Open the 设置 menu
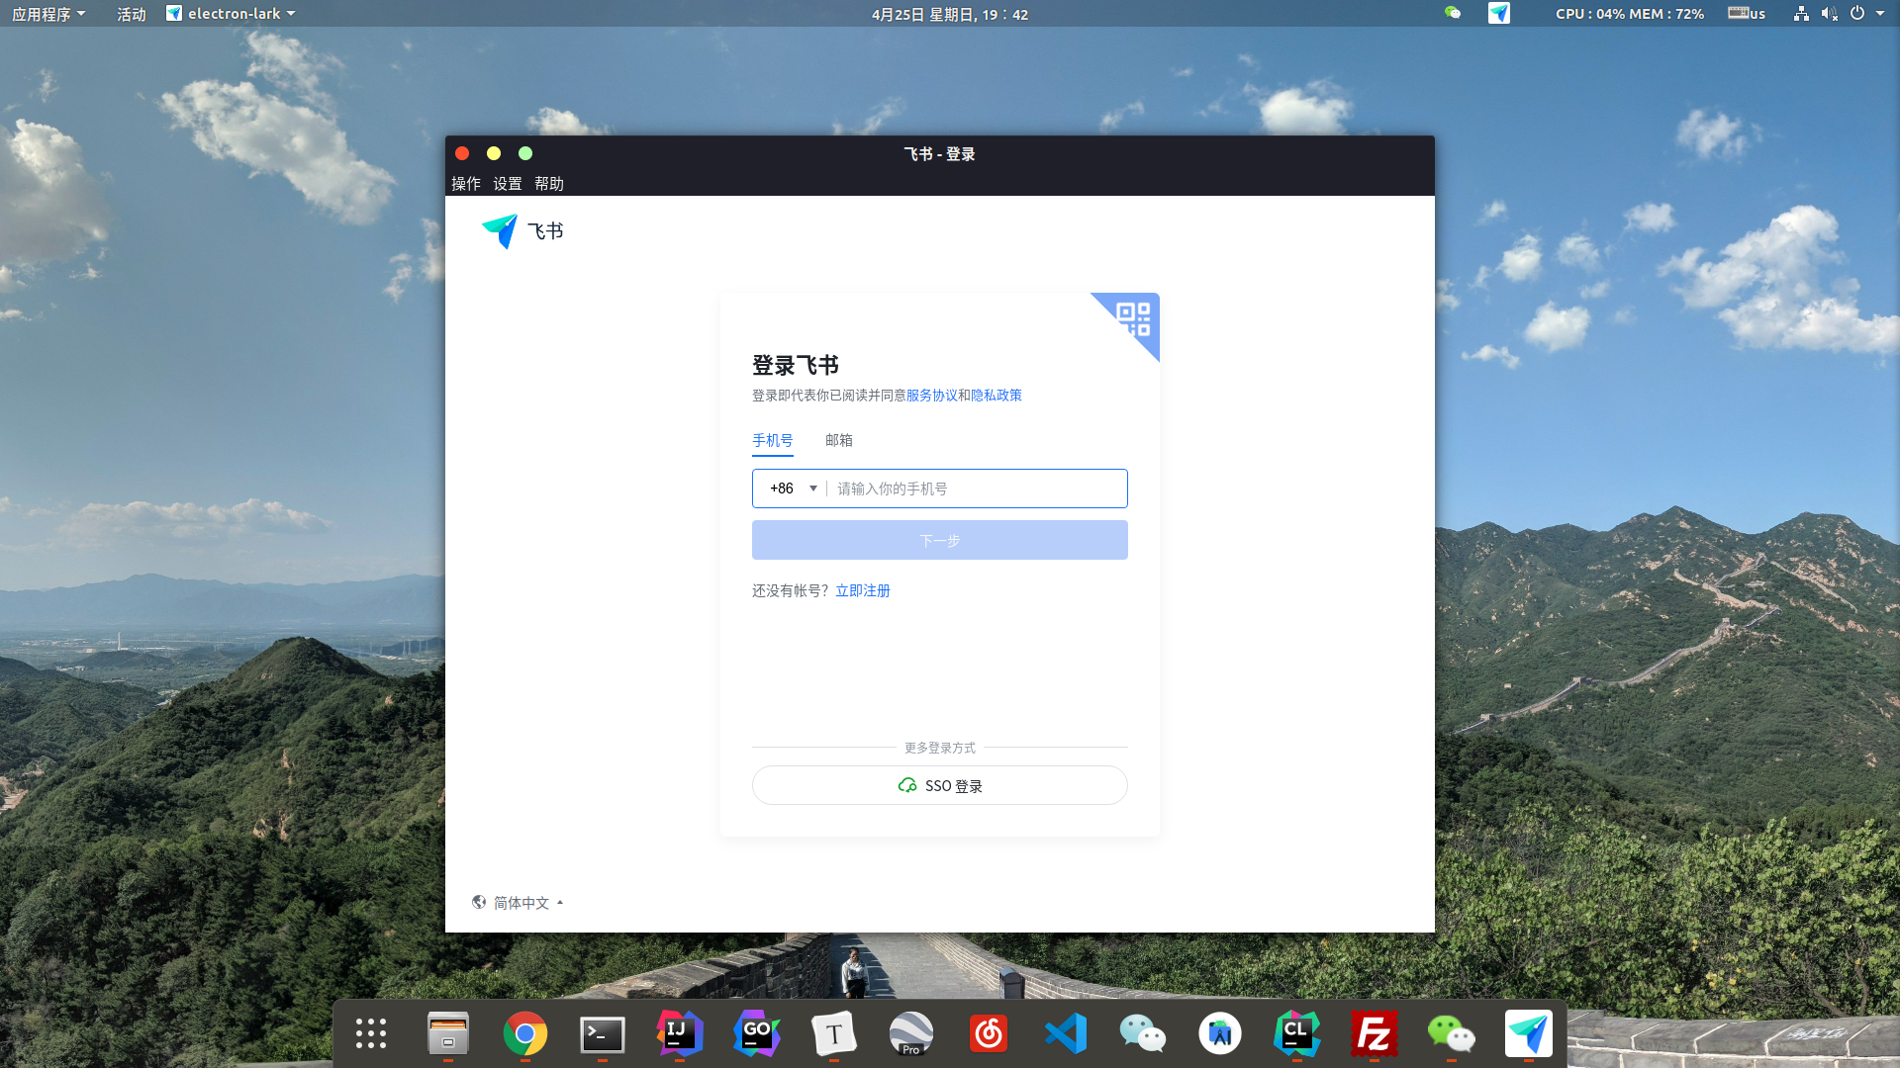Screen dimensions: 1900x1068 508,184
